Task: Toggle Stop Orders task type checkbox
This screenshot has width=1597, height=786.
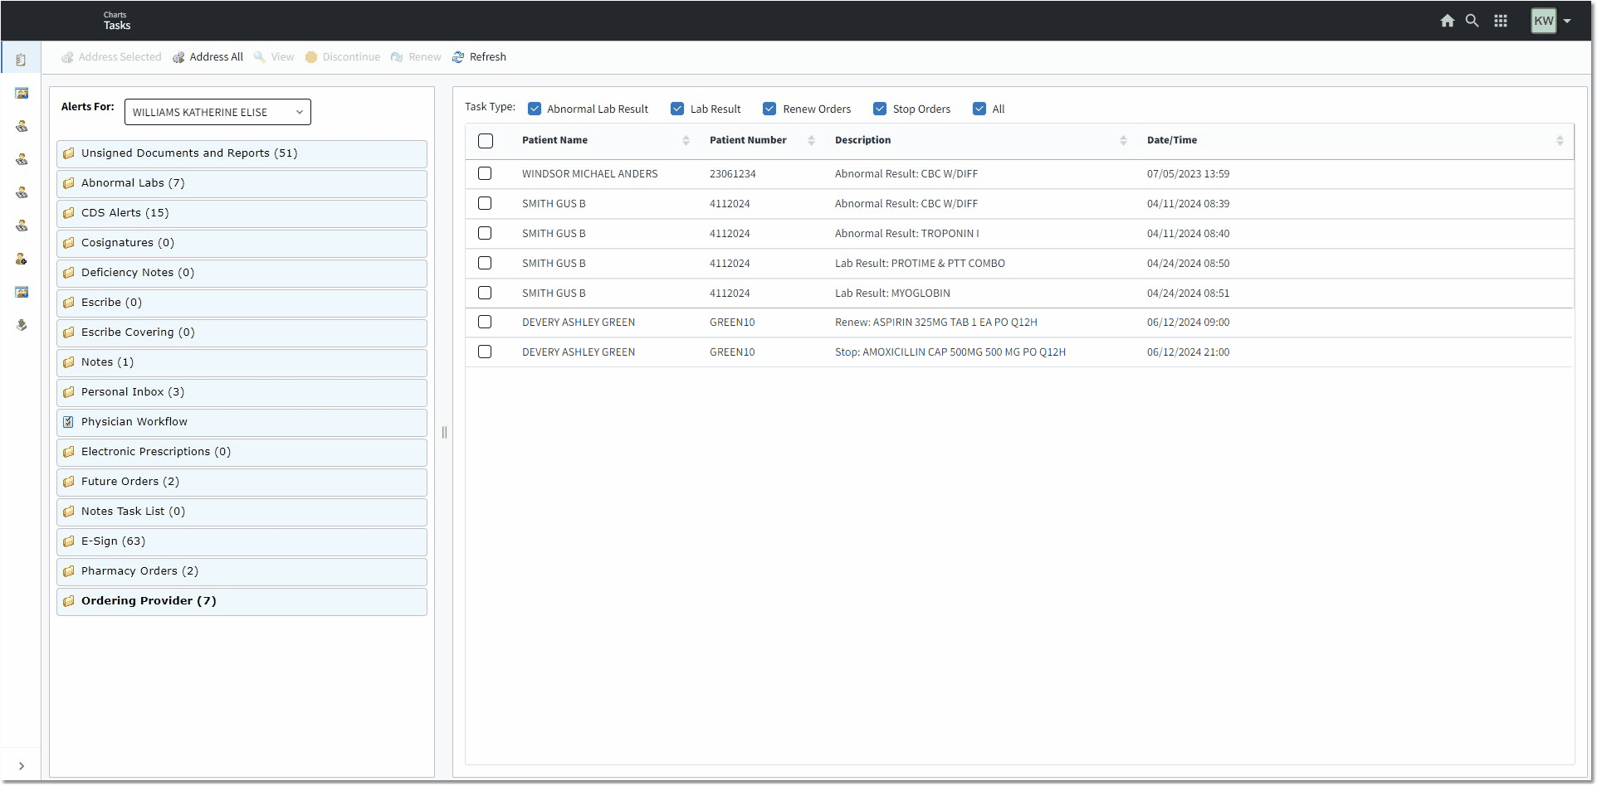Action: [x=880, y=109]
